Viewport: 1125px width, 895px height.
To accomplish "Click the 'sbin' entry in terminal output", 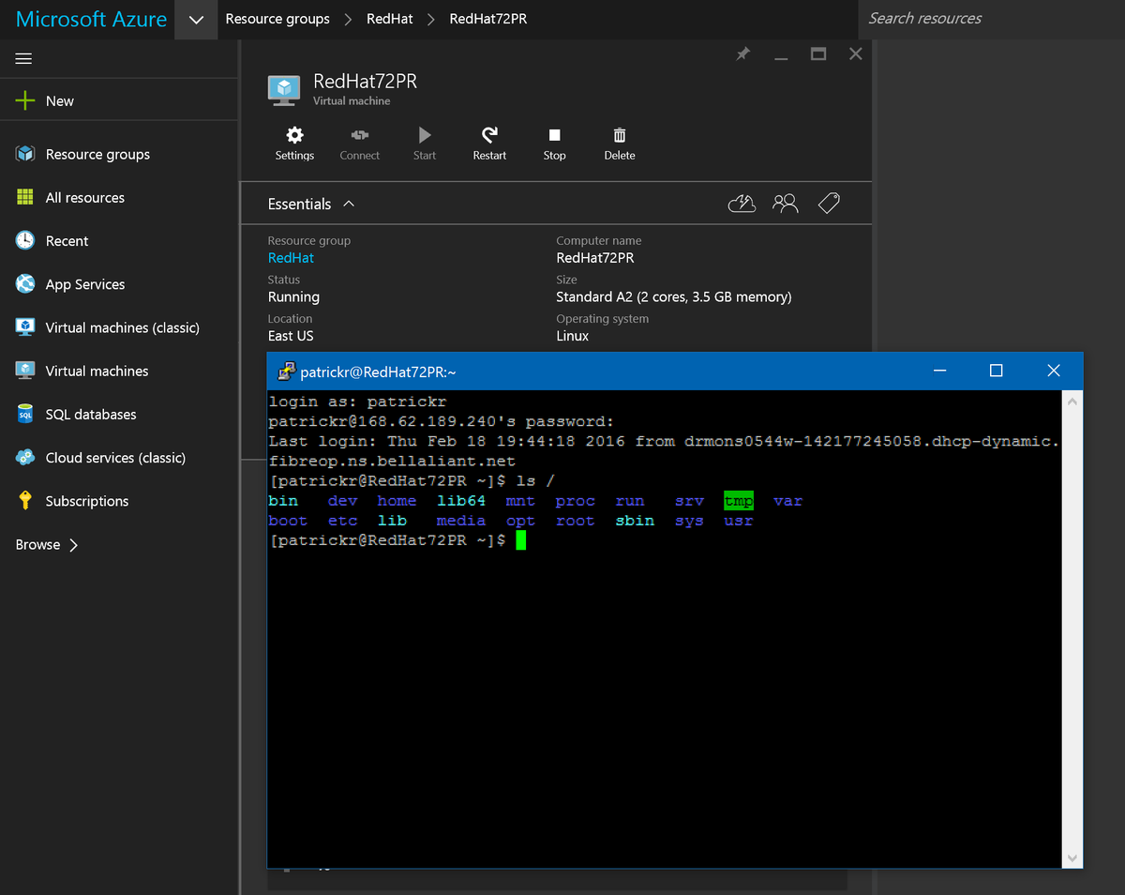I will click(635, 521).
